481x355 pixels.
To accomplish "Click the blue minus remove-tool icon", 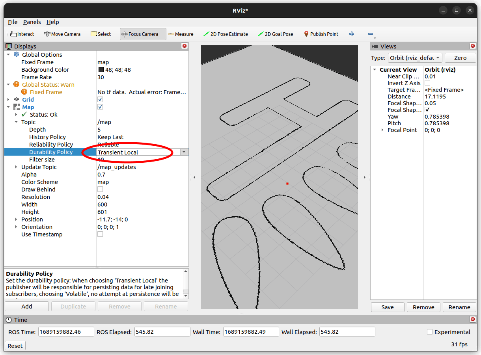I will click(371, 34).
